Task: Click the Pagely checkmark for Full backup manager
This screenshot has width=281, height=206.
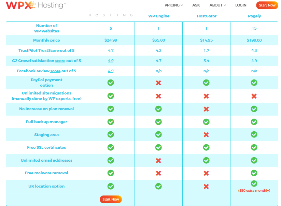Action: [x=254, y=122]
